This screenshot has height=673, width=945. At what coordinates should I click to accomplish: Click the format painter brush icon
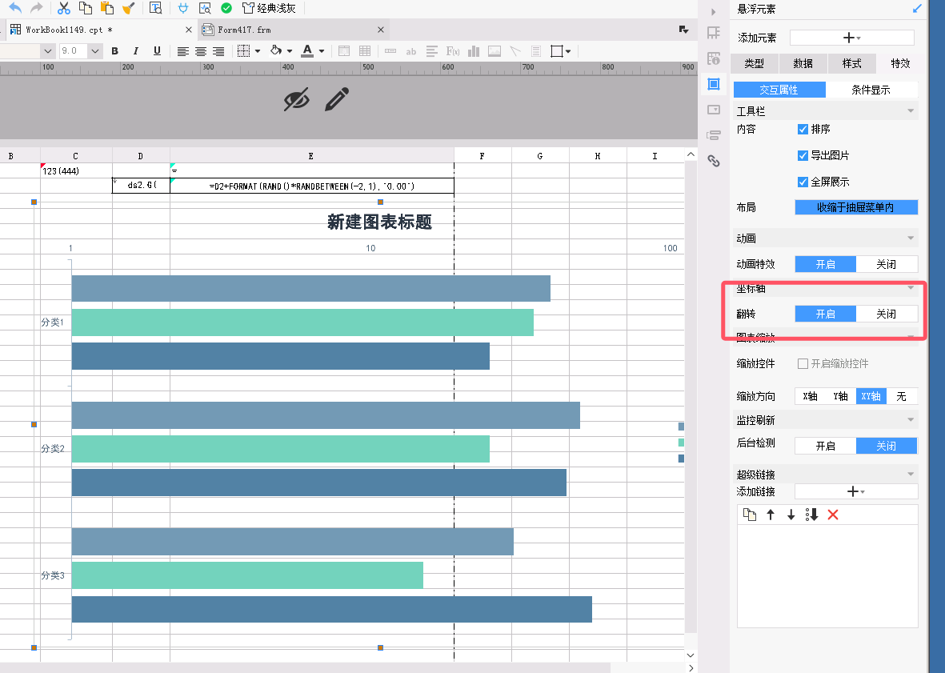click(128, 8)
